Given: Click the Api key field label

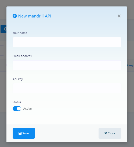Looking at the screenshot, I should (x=18, y=79).
